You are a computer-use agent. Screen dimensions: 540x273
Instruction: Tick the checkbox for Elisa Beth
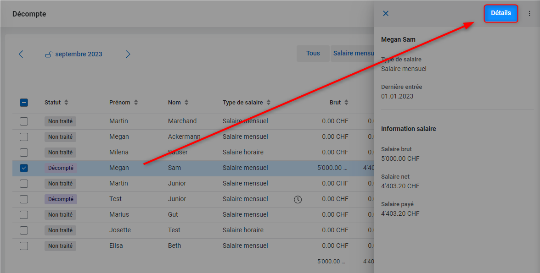24,246
